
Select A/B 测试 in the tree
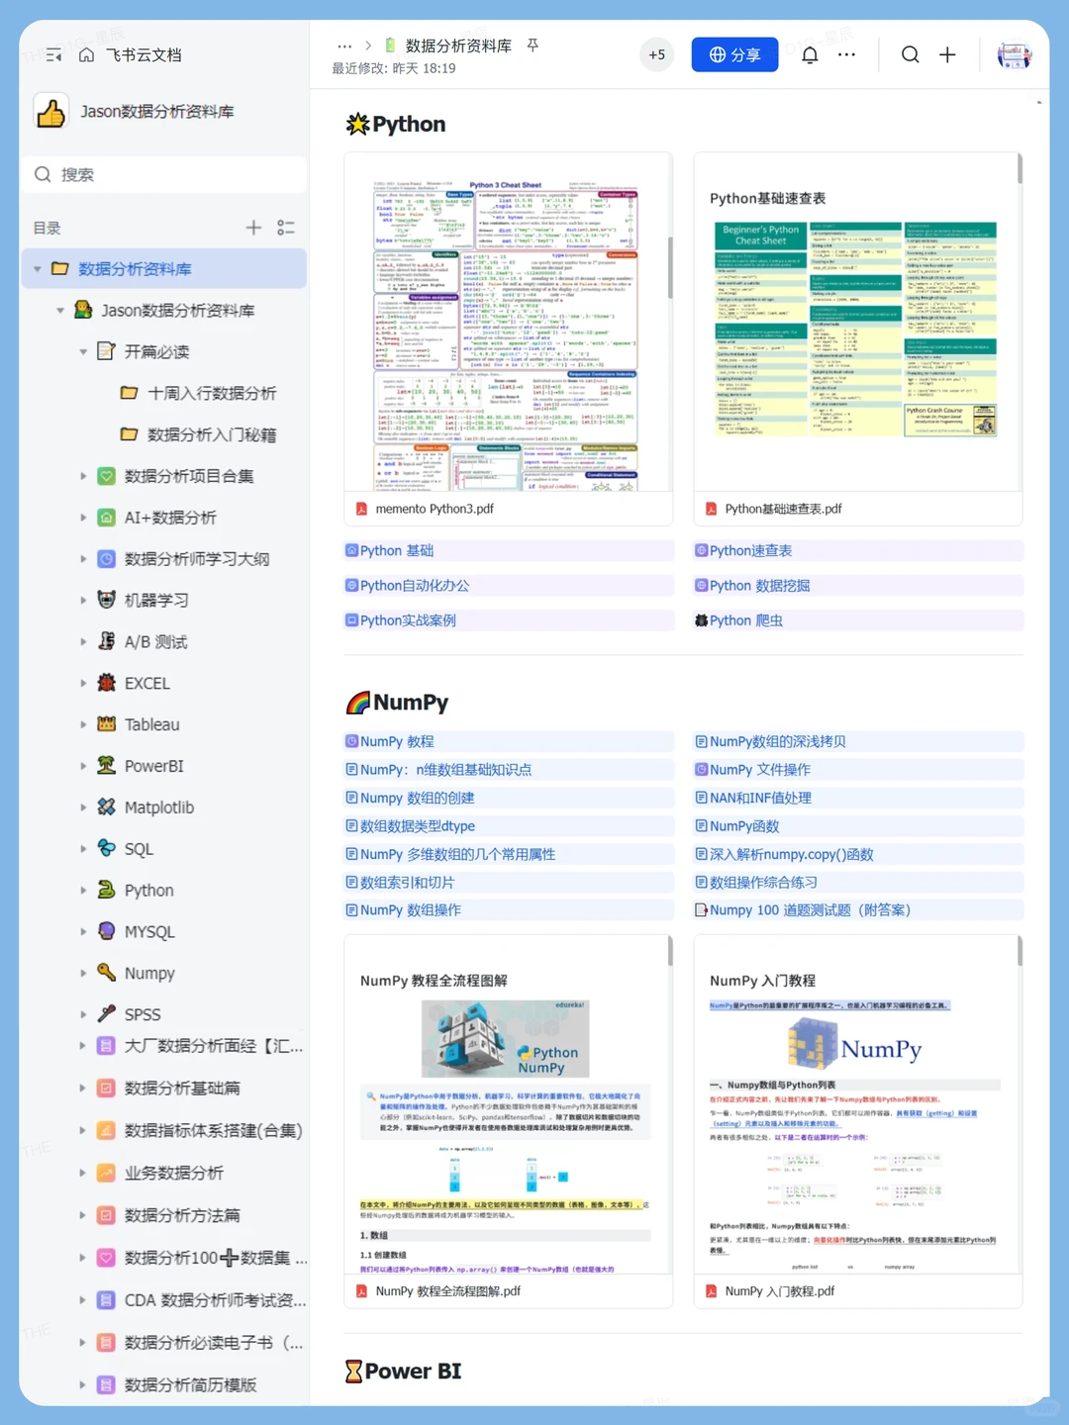(155, 642)
